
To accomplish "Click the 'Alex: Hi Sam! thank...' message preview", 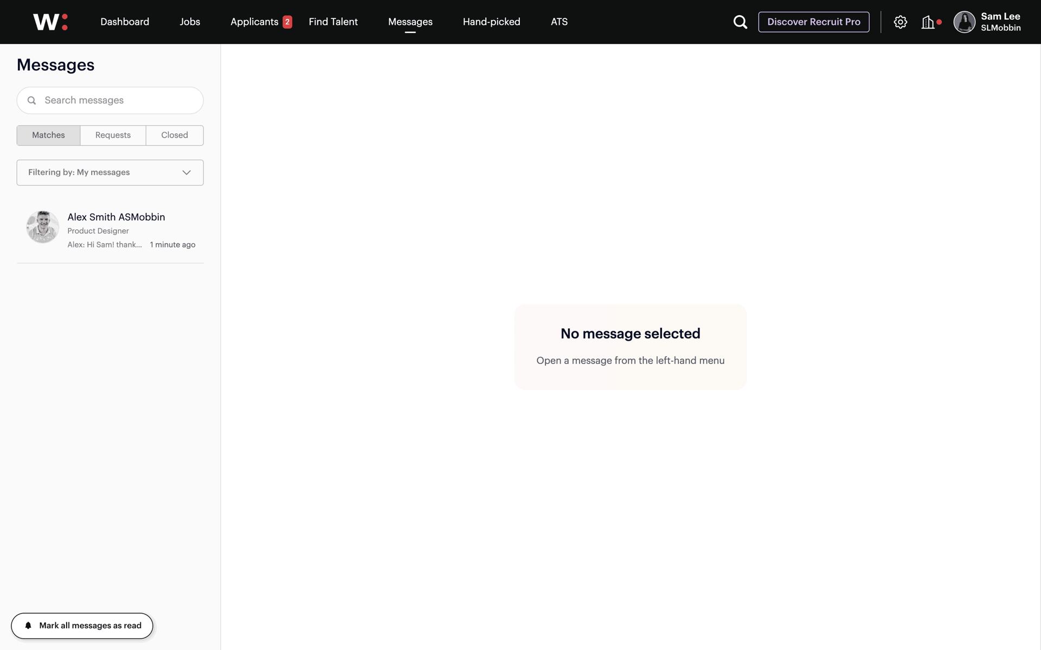I will point(105,245).
